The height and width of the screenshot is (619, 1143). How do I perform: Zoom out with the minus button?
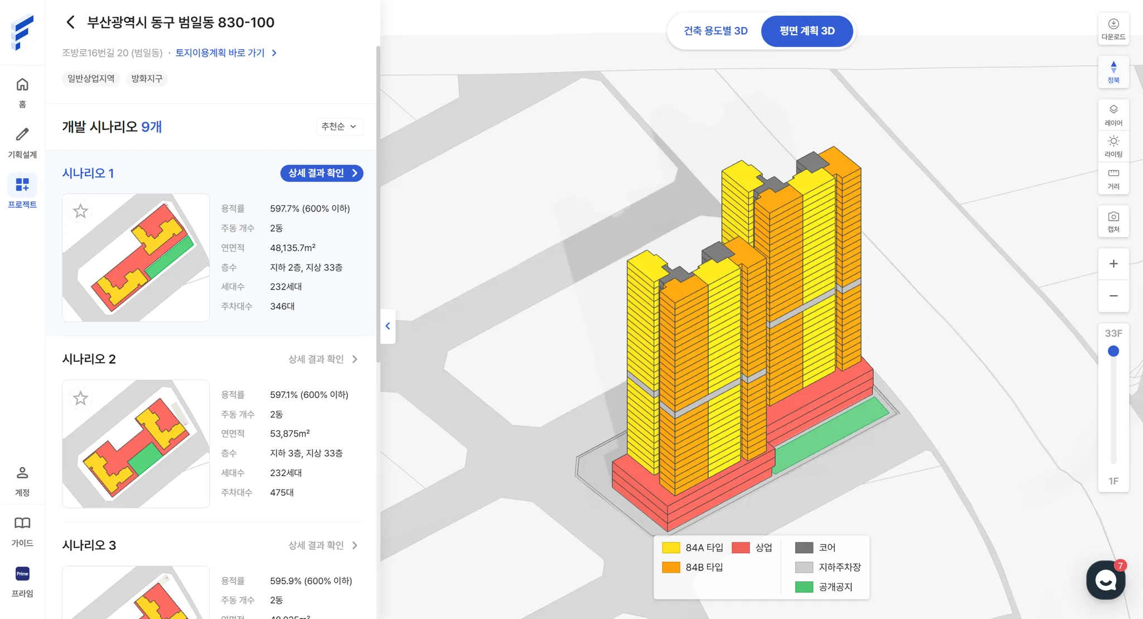(x=1113, y=296)
